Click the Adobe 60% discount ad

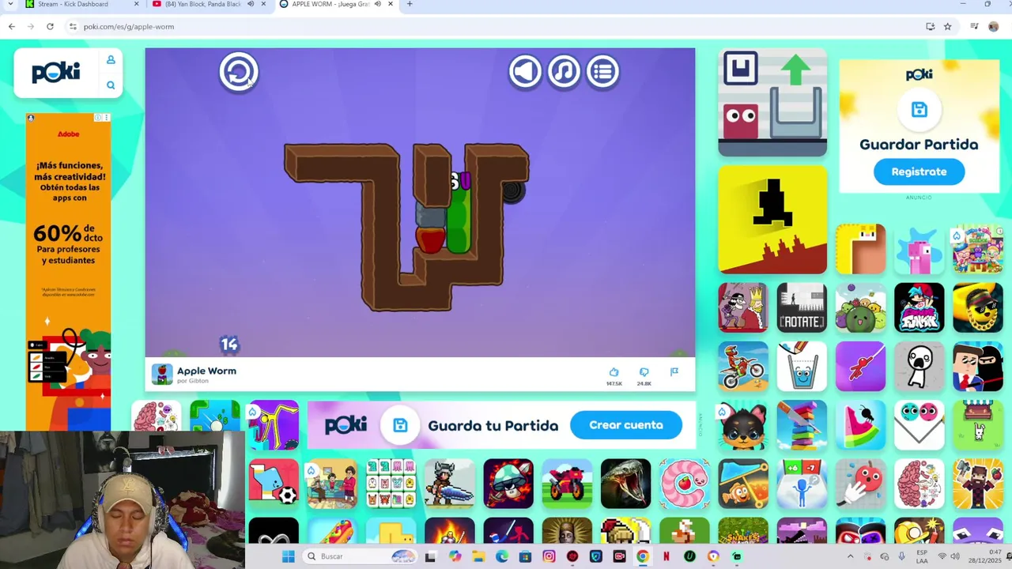(x=68, y=271)
